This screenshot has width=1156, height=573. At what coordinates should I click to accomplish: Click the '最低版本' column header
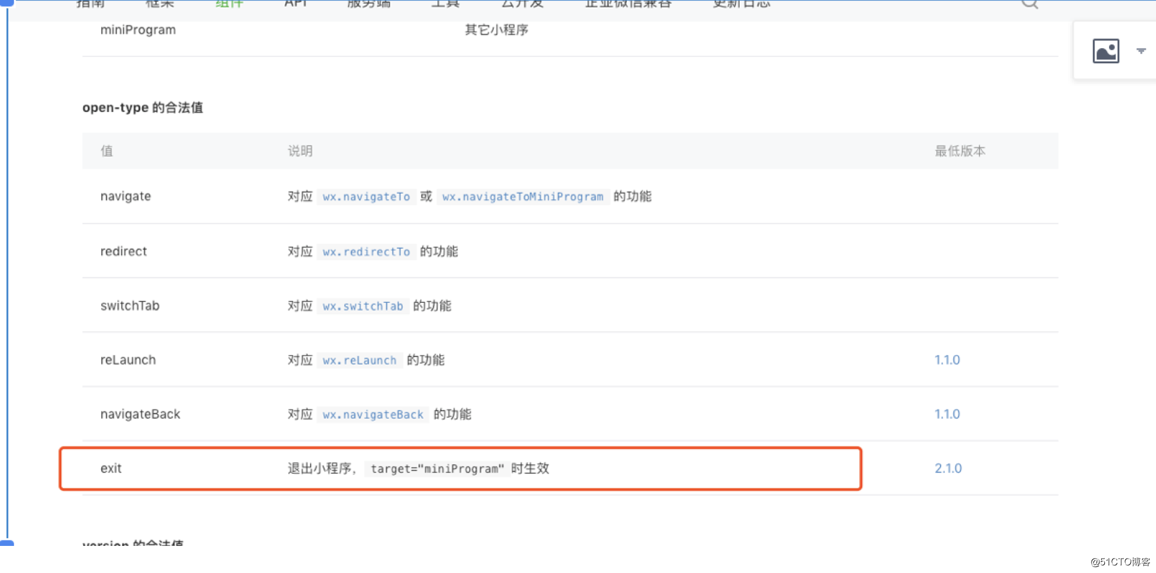(960, 151)
